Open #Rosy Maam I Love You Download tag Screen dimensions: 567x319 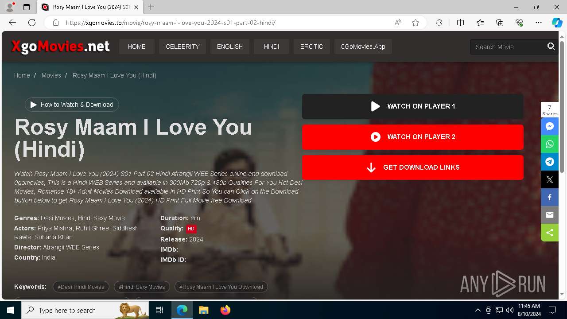[221, 287]
